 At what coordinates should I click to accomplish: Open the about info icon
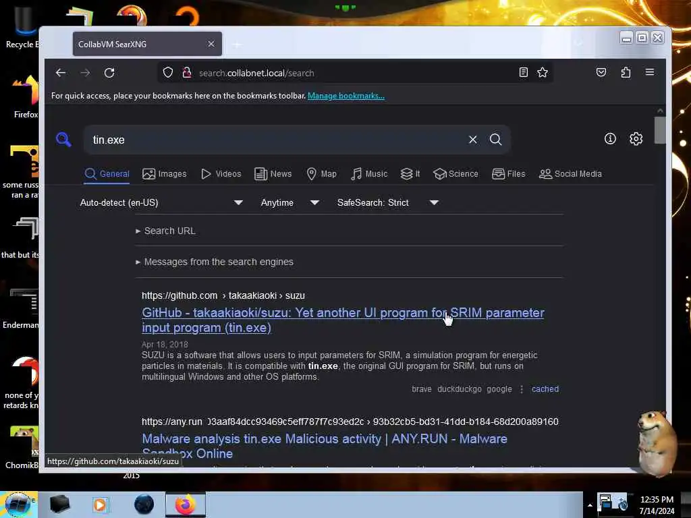(x=610, y=139)
